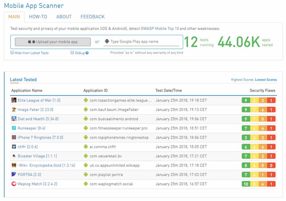Screen dimensions: 286x201
Task: Click the Elite League of War app icon
Action: click(x=14, y=100)
